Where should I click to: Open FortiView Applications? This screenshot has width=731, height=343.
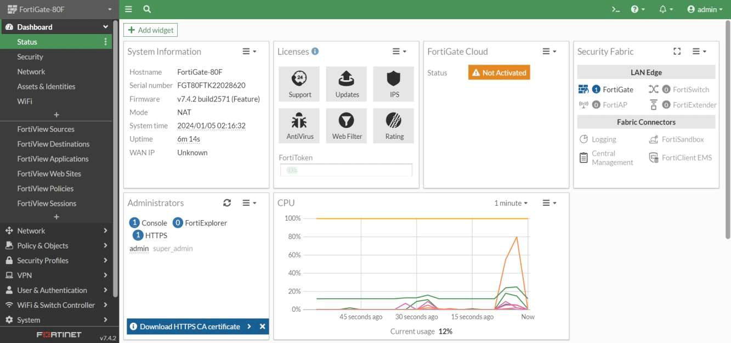(x=53, y=159)
